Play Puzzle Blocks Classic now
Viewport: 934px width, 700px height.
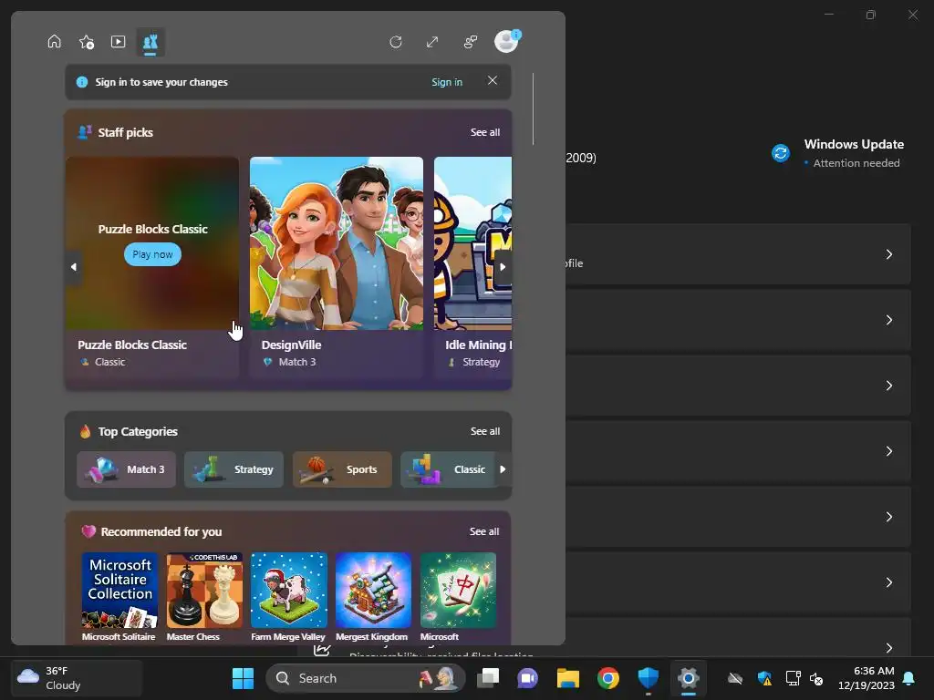(152, 254)
